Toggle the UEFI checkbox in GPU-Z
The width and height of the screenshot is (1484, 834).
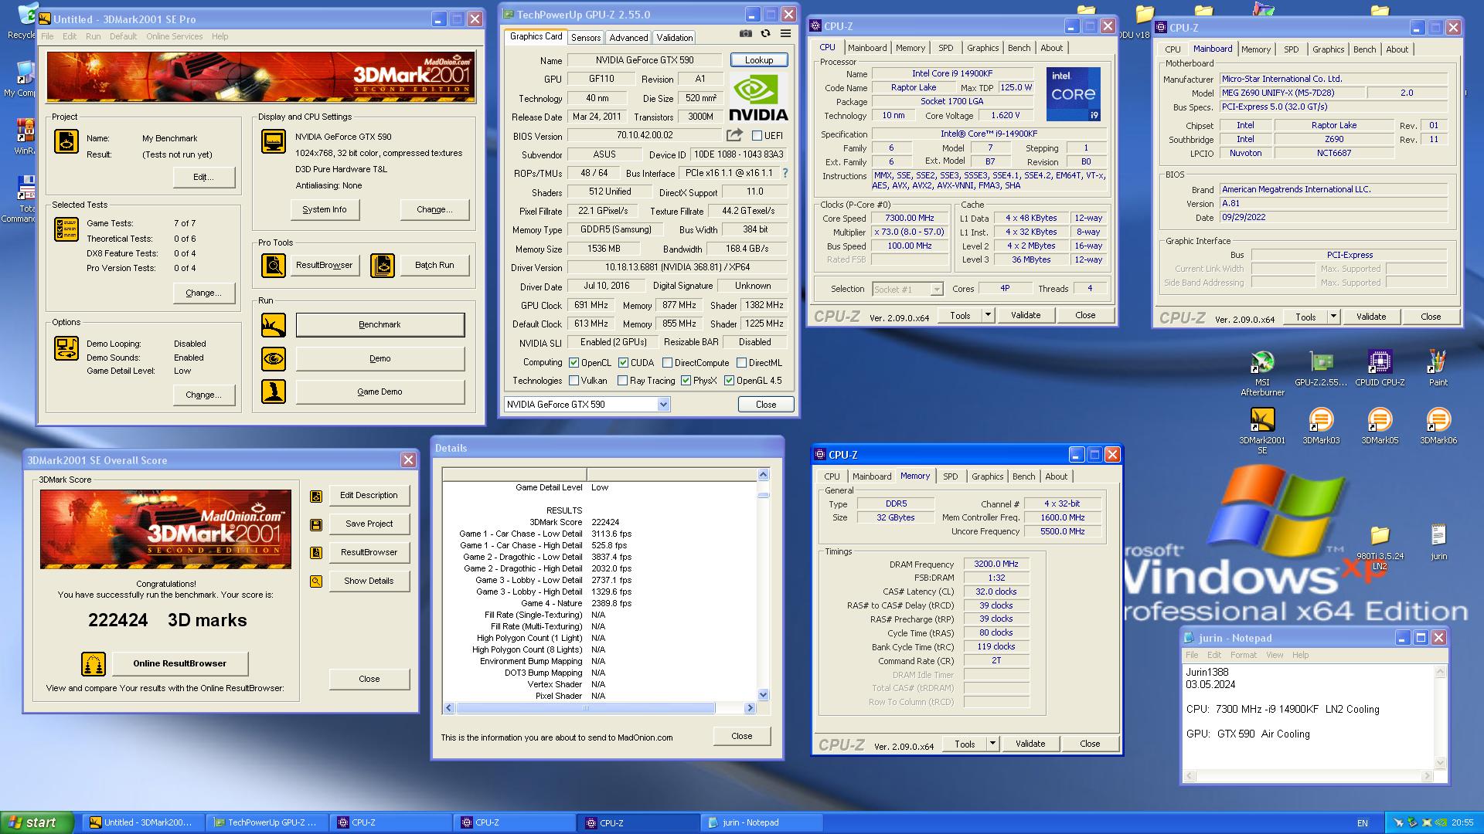click(x=757, y=136)
